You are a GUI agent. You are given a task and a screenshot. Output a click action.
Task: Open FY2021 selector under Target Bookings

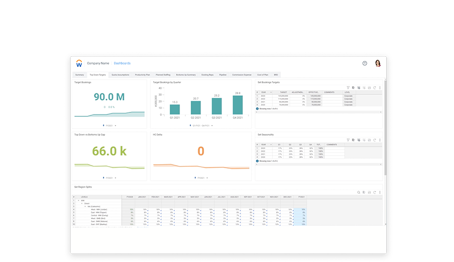[x=110, y=126]
